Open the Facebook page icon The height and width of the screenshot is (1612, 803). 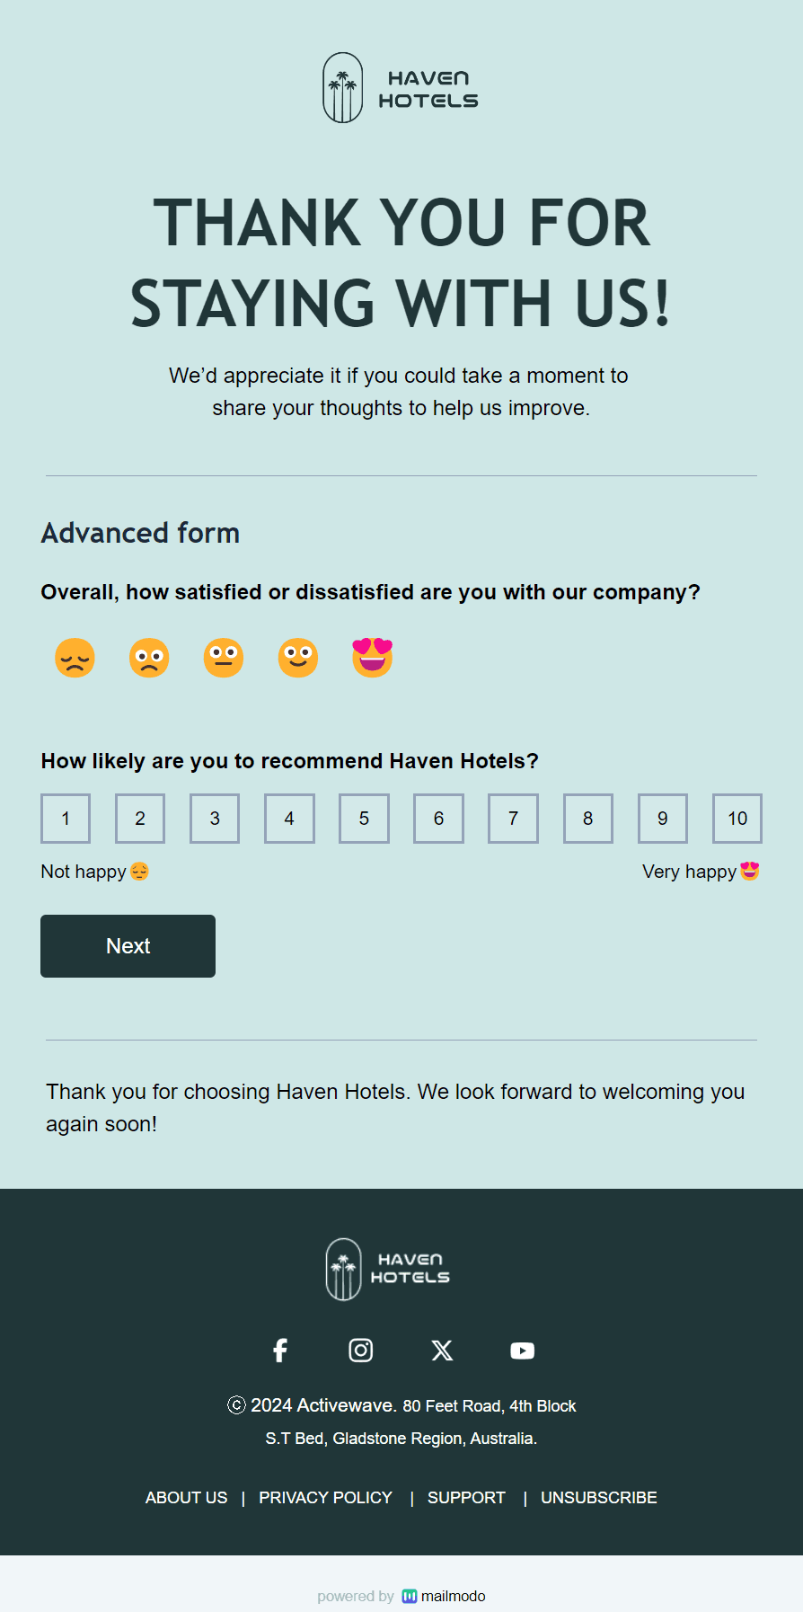(279, 1350)
